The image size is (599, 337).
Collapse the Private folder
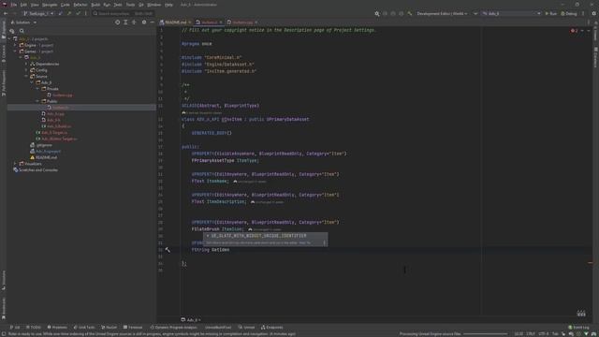tap(37, 89)
